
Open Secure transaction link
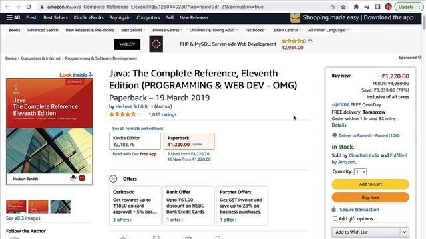359,210
